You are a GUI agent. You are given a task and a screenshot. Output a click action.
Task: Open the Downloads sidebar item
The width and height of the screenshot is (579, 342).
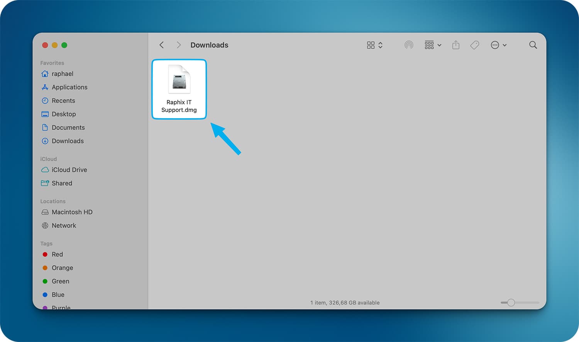point(68,141)
